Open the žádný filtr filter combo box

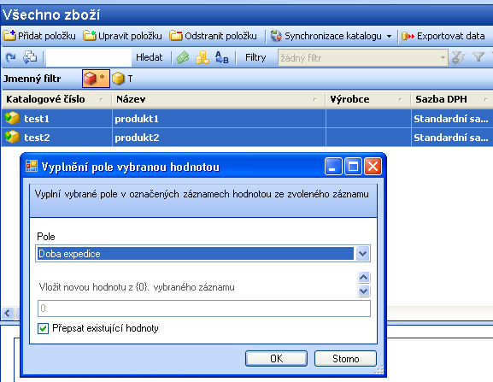click(x=363, y=57)
